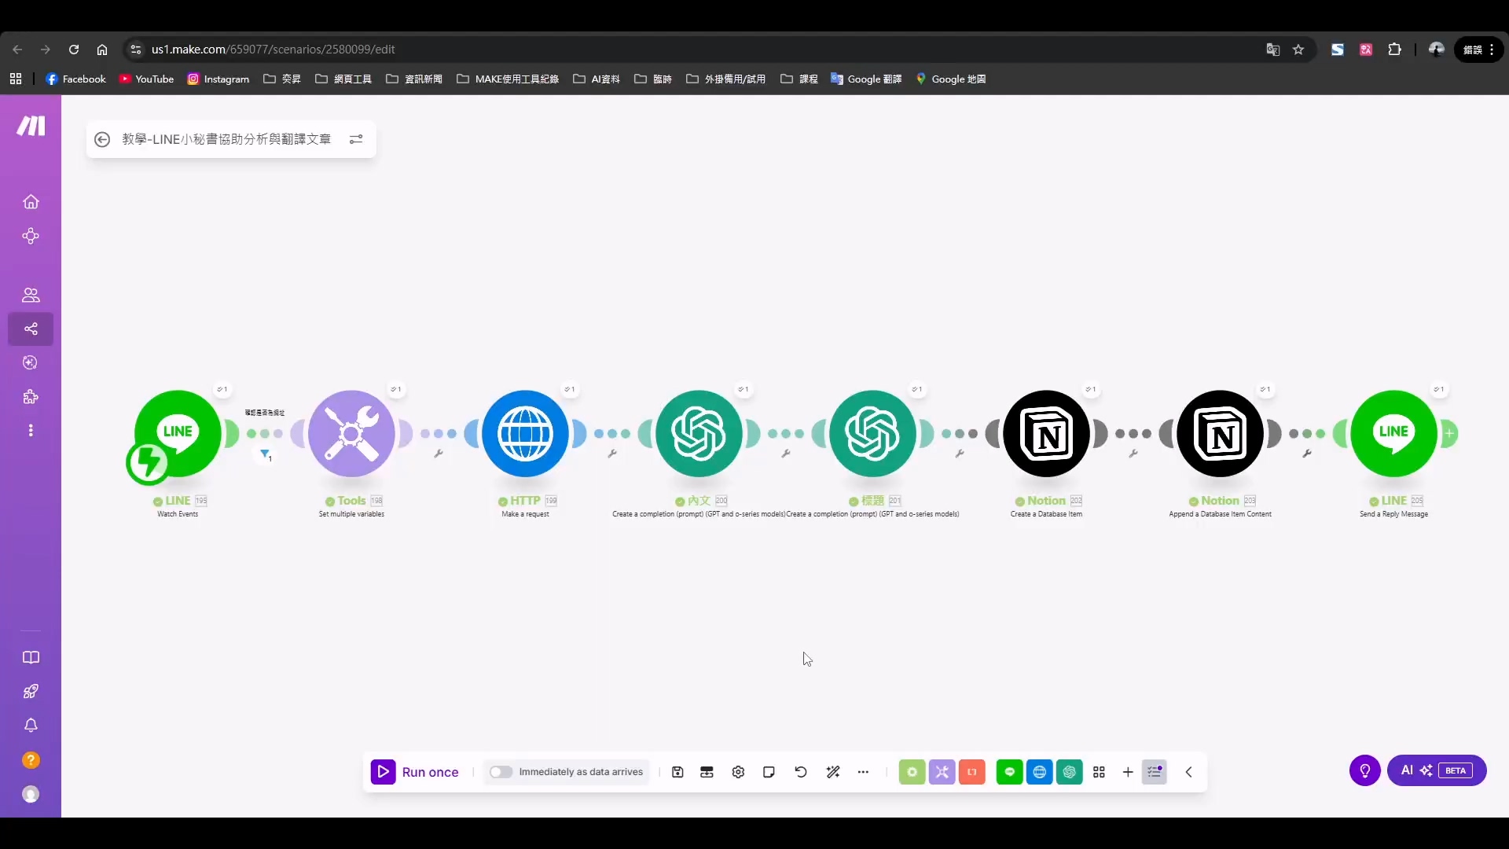Open the Home icon in the sidebar
The width and height of the screenshot is (1509, 849).
click(31, 202)
